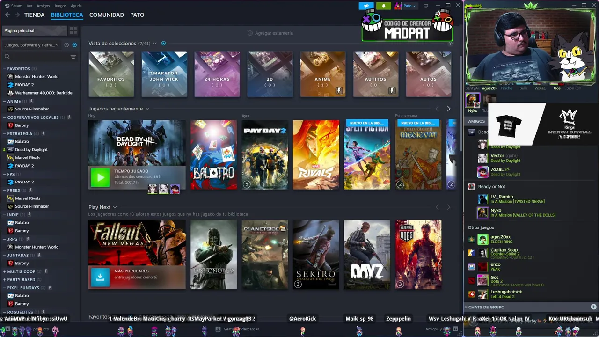The width and height of the screenshot is (599, 337).
Task: Click Agregar estantería to add shelf
Action: tap(270, 33)
